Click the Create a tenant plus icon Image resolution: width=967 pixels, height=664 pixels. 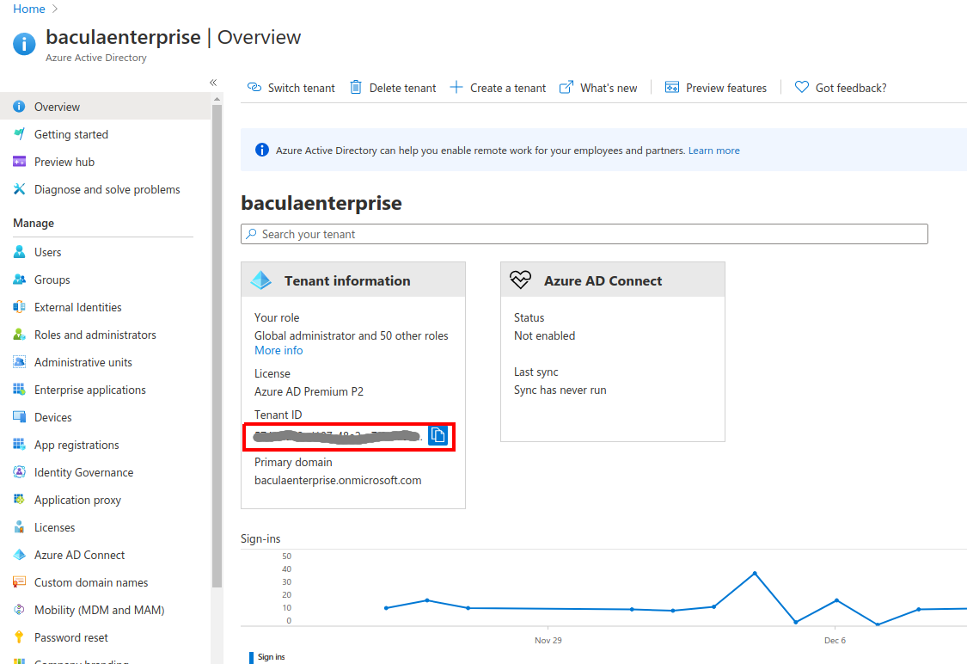tap(456, 87)
